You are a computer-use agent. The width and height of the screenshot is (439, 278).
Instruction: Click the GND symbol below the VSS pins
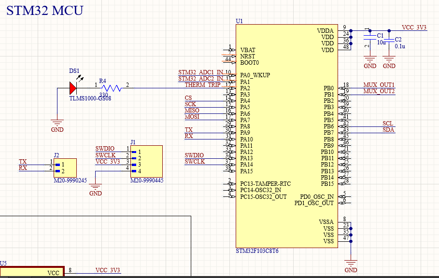(x=351, y=266)
